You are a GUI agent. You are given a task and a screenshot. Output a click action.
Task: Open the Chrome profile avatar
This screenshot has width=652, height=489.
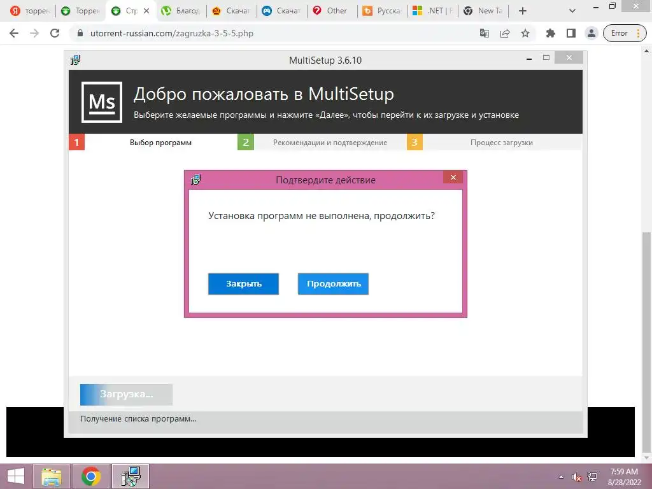point(592,33)
